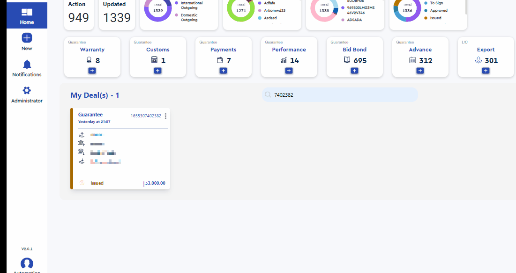Click the Advance calendar icon
This screenshot has width=516, height=273.
pos(412,60)
